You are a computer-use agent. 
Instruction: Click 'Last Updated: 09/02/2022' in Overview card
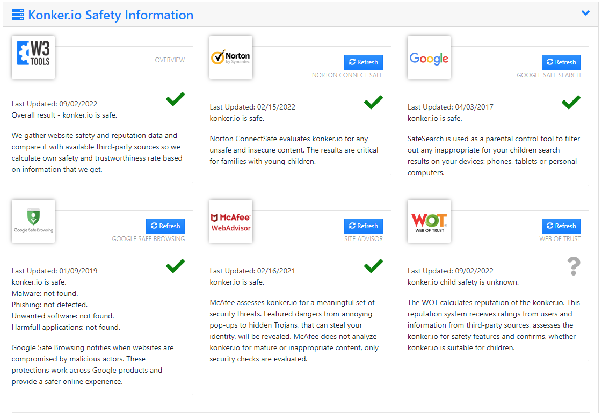(x=55, y=104)
